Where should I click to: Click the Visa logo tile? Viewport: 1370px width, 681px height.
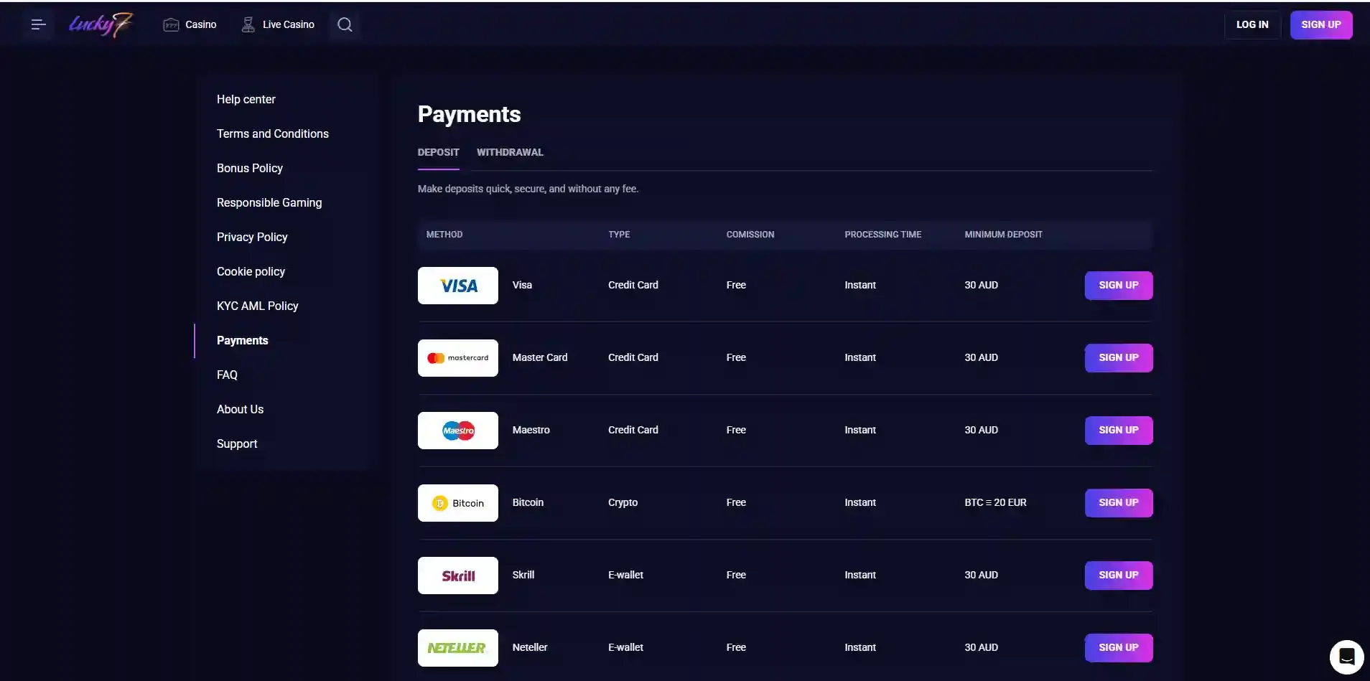coord(458,286)
